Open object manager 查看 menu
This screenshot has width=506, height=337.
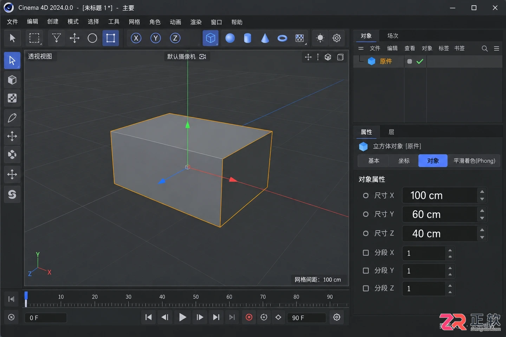[x=409, y=48]
